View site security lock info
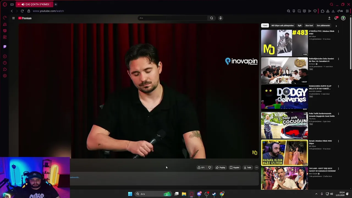 point(29,11)
